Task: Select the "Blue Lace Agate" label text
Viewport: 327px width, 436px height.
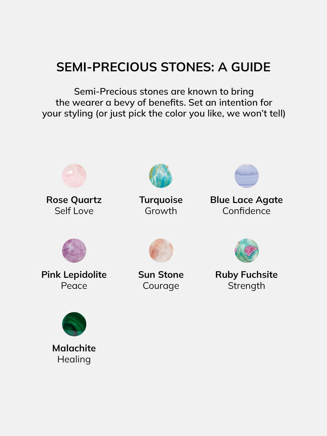Action: 246,200
